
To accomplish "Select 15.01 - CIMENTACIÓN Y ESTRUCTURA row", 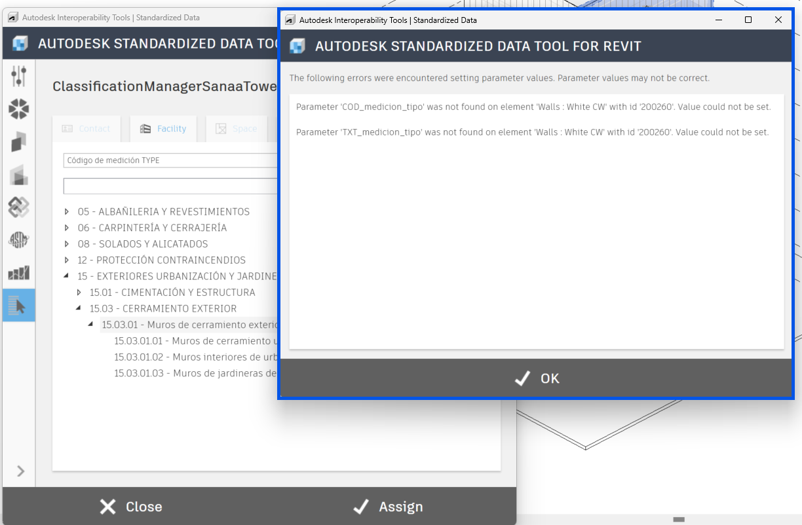I will click(172, 293).
